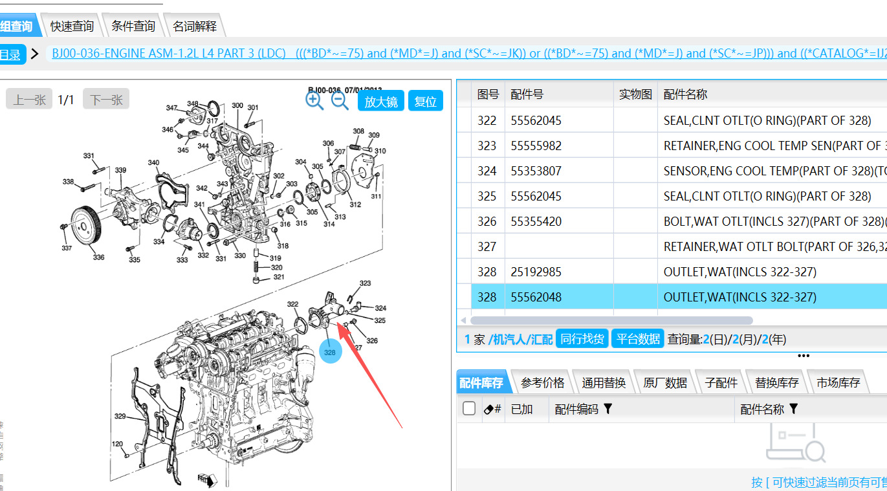Reset the diagram with 复位

[426, 101]
